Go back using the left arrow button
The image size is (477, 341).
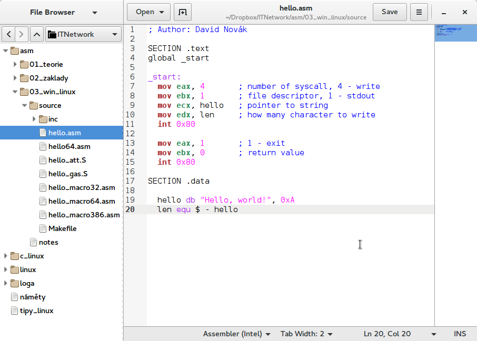pyautogui.click(x=9, y=35)
